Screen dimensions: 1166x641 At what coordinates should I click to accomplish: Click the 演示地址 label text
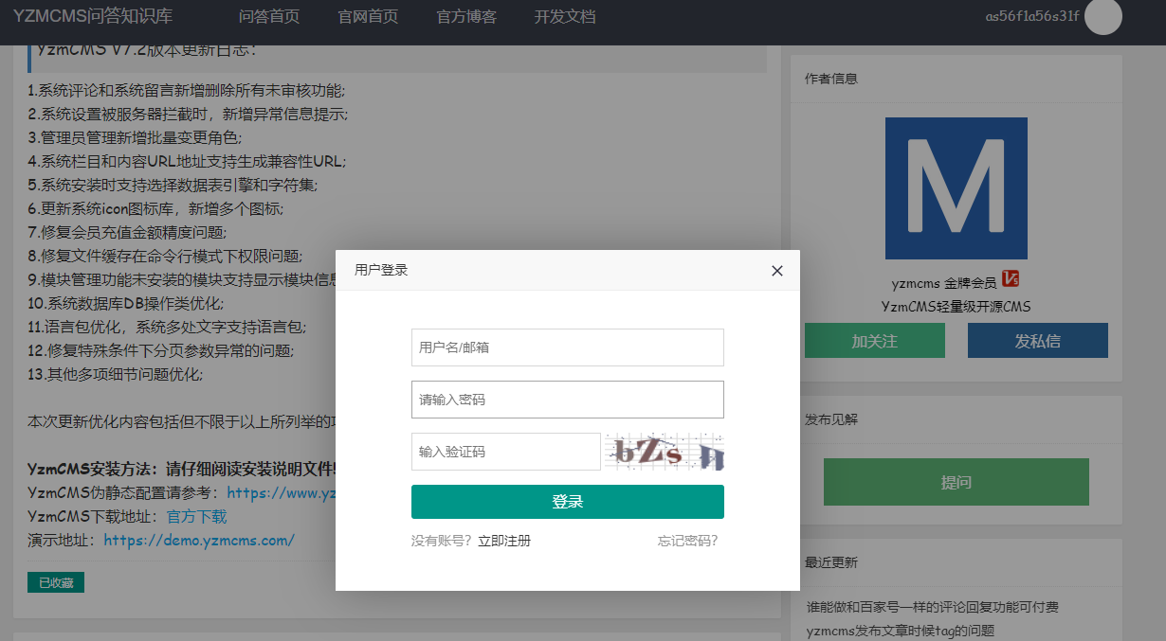pyautogui.click(x=62, y=541)
